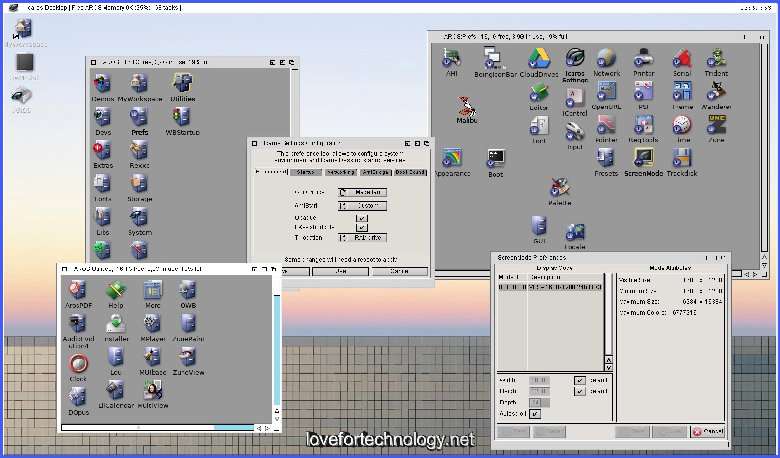
Task: Switch to the Boot Sound tab
Action: 410,172
